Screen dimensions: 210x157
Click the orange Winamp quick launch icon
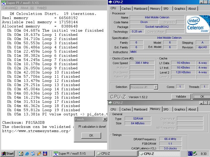coord(39,154)
